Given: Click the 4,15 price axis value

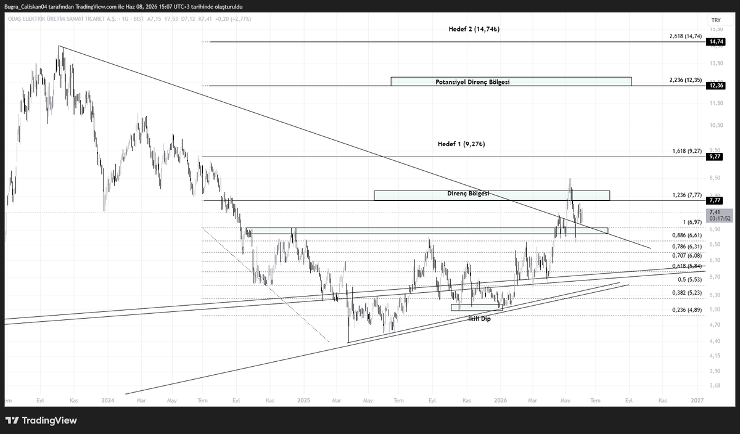Looking at the screenshot, I should pos(715,356).
